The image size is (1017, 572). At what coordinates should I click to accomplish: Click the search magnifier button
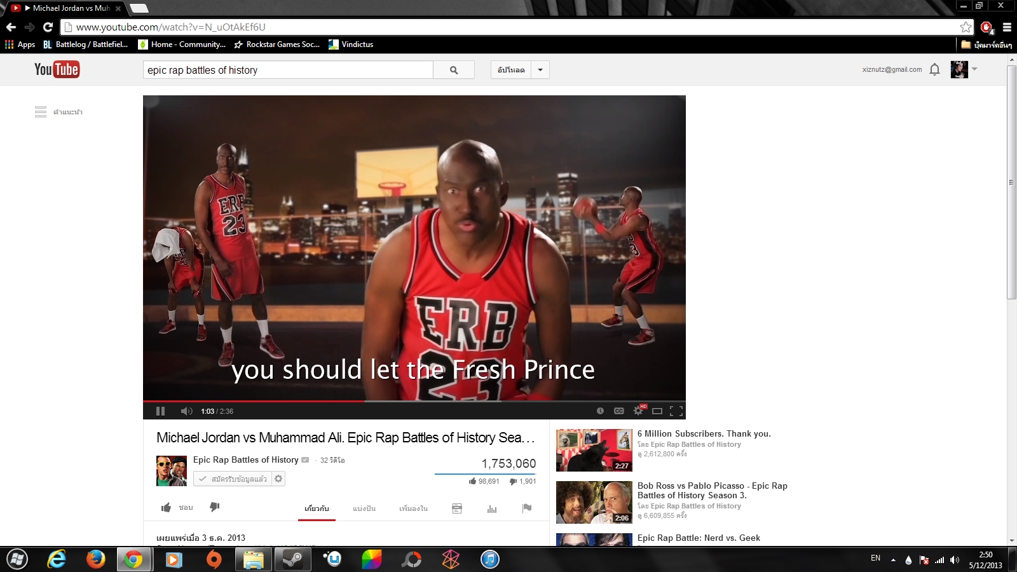pos(454,70)
